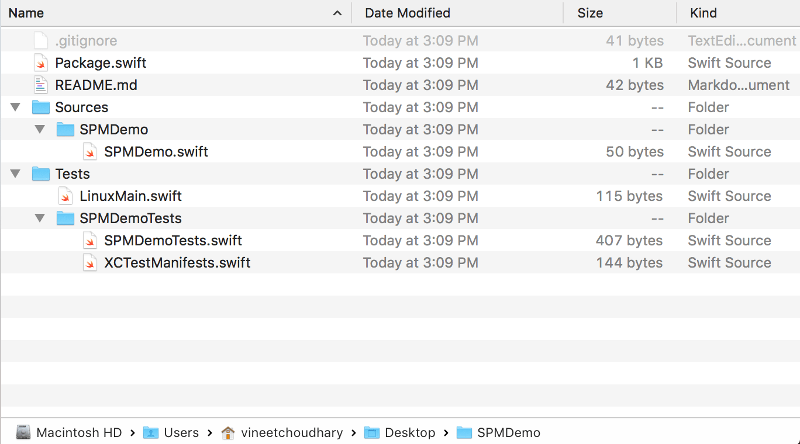Sort files by Date Modified column
This screenshot has width=800, height=444.
point(407,13)
